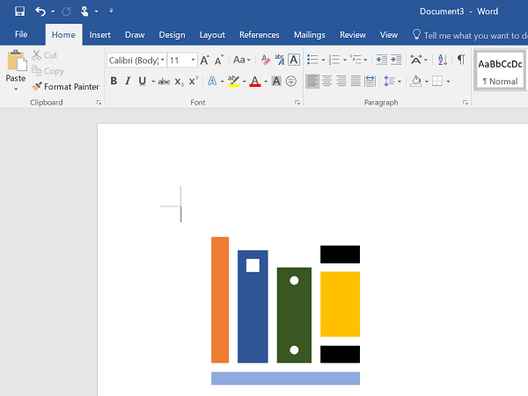Click the Increase Indent icon
This screenshot has width=528, height=396.
396,60
